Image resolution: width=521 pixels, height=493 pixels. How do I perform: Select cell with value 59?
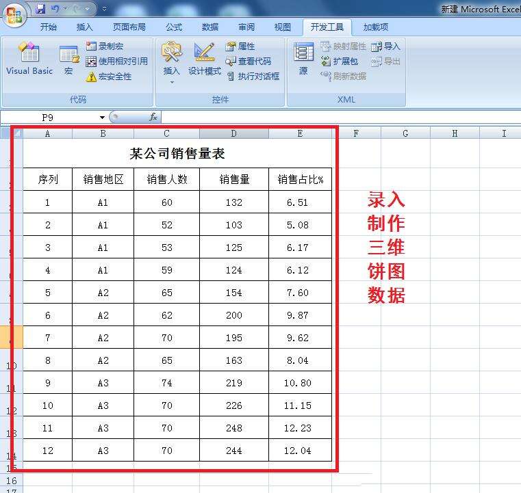click(167, 269)
